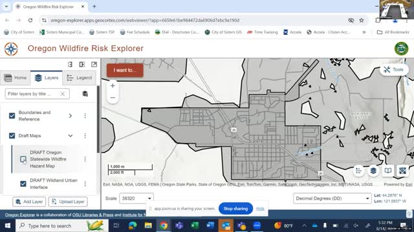Switch to the Legend tab
The image size is (414, 232).
click(x=79, y=78)
